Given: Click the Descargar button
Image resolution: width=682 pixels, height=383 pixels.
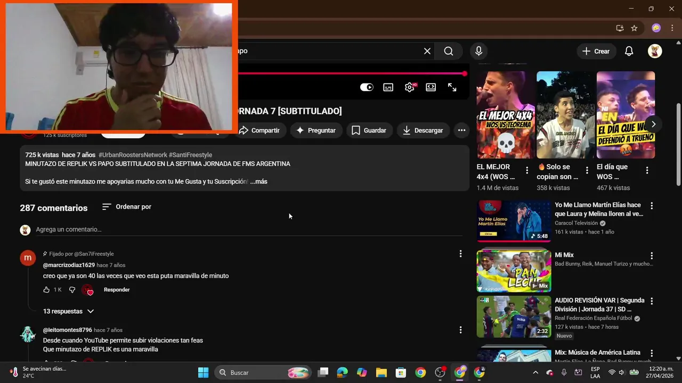Looking at the screenshot, I should point(423,130).
